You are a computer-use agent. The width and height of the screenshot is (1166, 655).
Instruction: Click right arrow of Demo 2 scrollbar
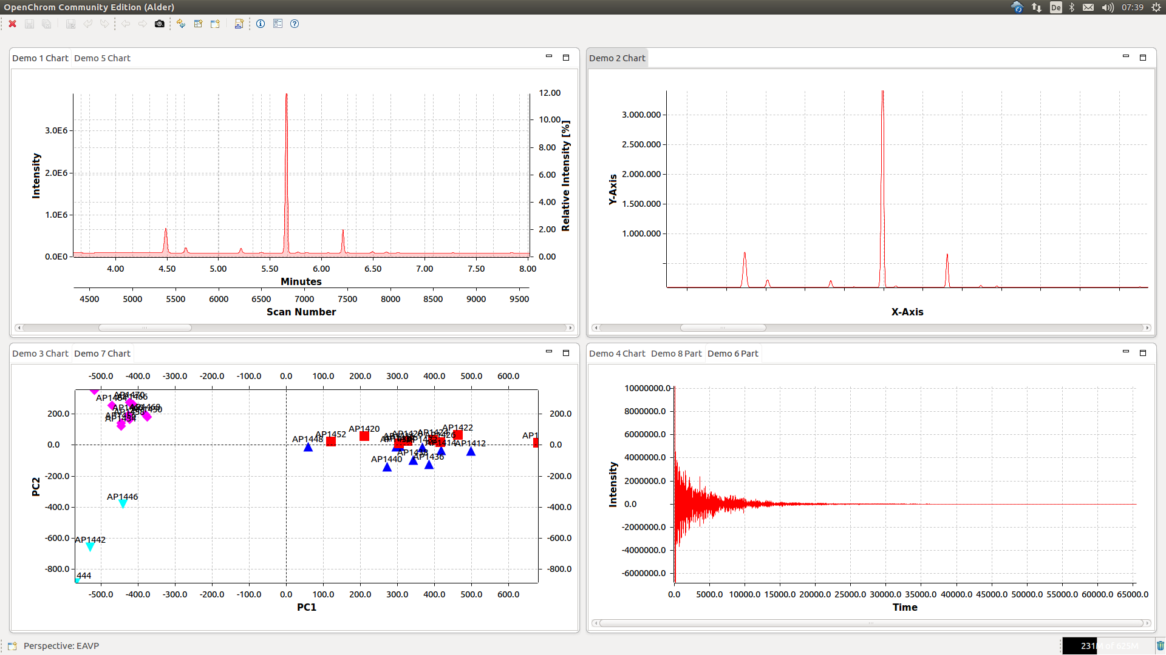pyautogui.click(x=1147, y=327)
